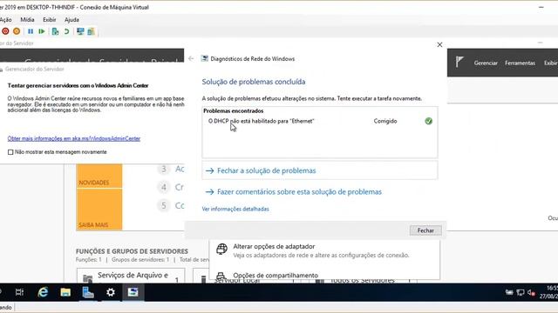Open the Mídia menu
The image size is (558, 313).
coord(27,20)
